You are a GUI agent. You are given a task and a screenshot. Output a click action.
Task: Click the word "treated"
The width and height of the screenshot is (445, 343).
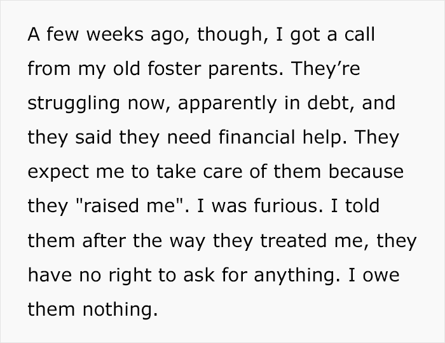point(294,241)
